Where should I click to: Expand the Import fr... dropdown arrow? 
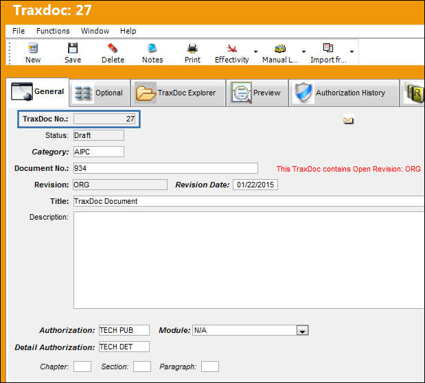click(352, 51)
